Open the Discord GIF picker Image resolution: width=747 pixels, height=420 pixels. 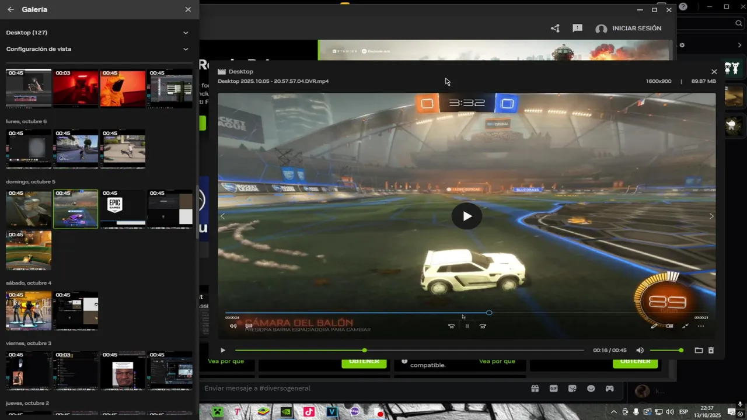[x=553, y=388]
